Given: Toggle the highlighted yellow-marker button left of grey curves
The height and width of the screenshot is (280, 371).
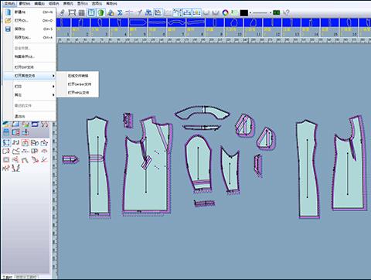Looking at the screenshot, I should [196, 12].
